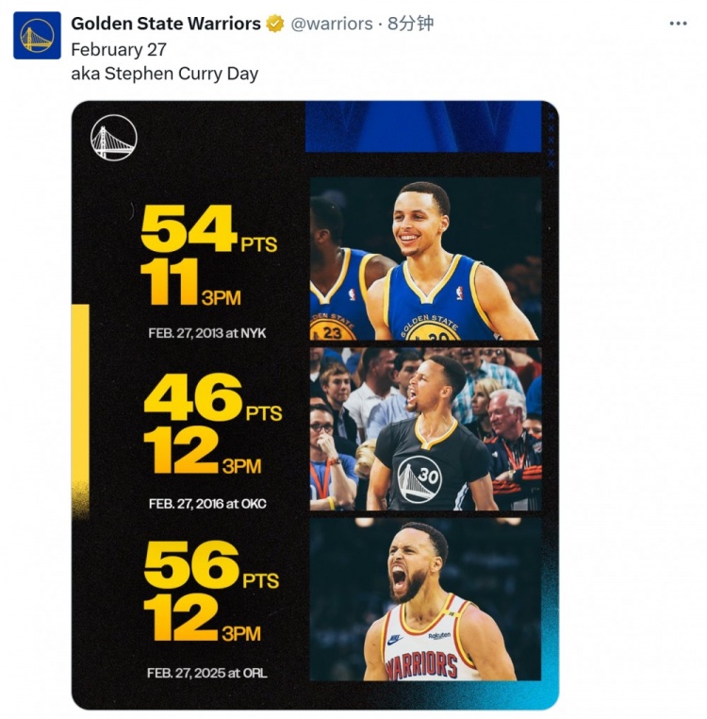Open the three-dot more options menu
707x719 pixels.
pos(678,24)
